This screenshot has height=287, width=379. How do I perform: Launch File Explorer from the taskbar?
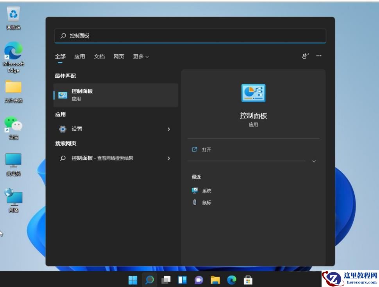pos(215,280)
